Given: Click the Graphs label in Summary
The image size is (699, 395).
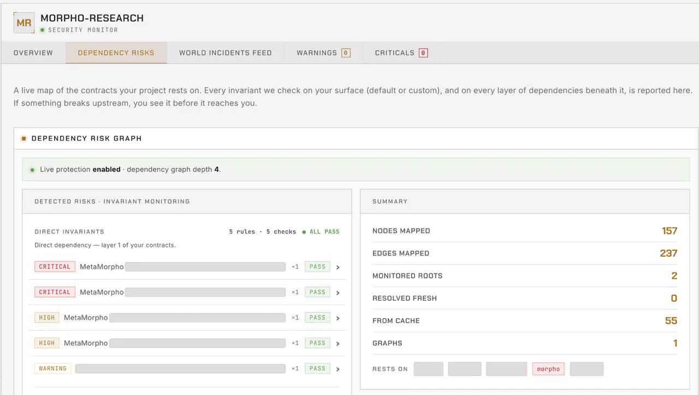Looking at the screenshot, I should coord(387,343).
